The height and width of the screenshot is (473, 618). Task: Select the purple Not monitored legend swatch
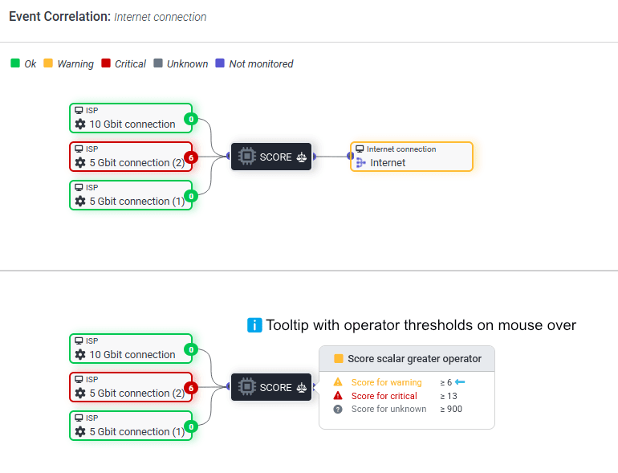220,63
